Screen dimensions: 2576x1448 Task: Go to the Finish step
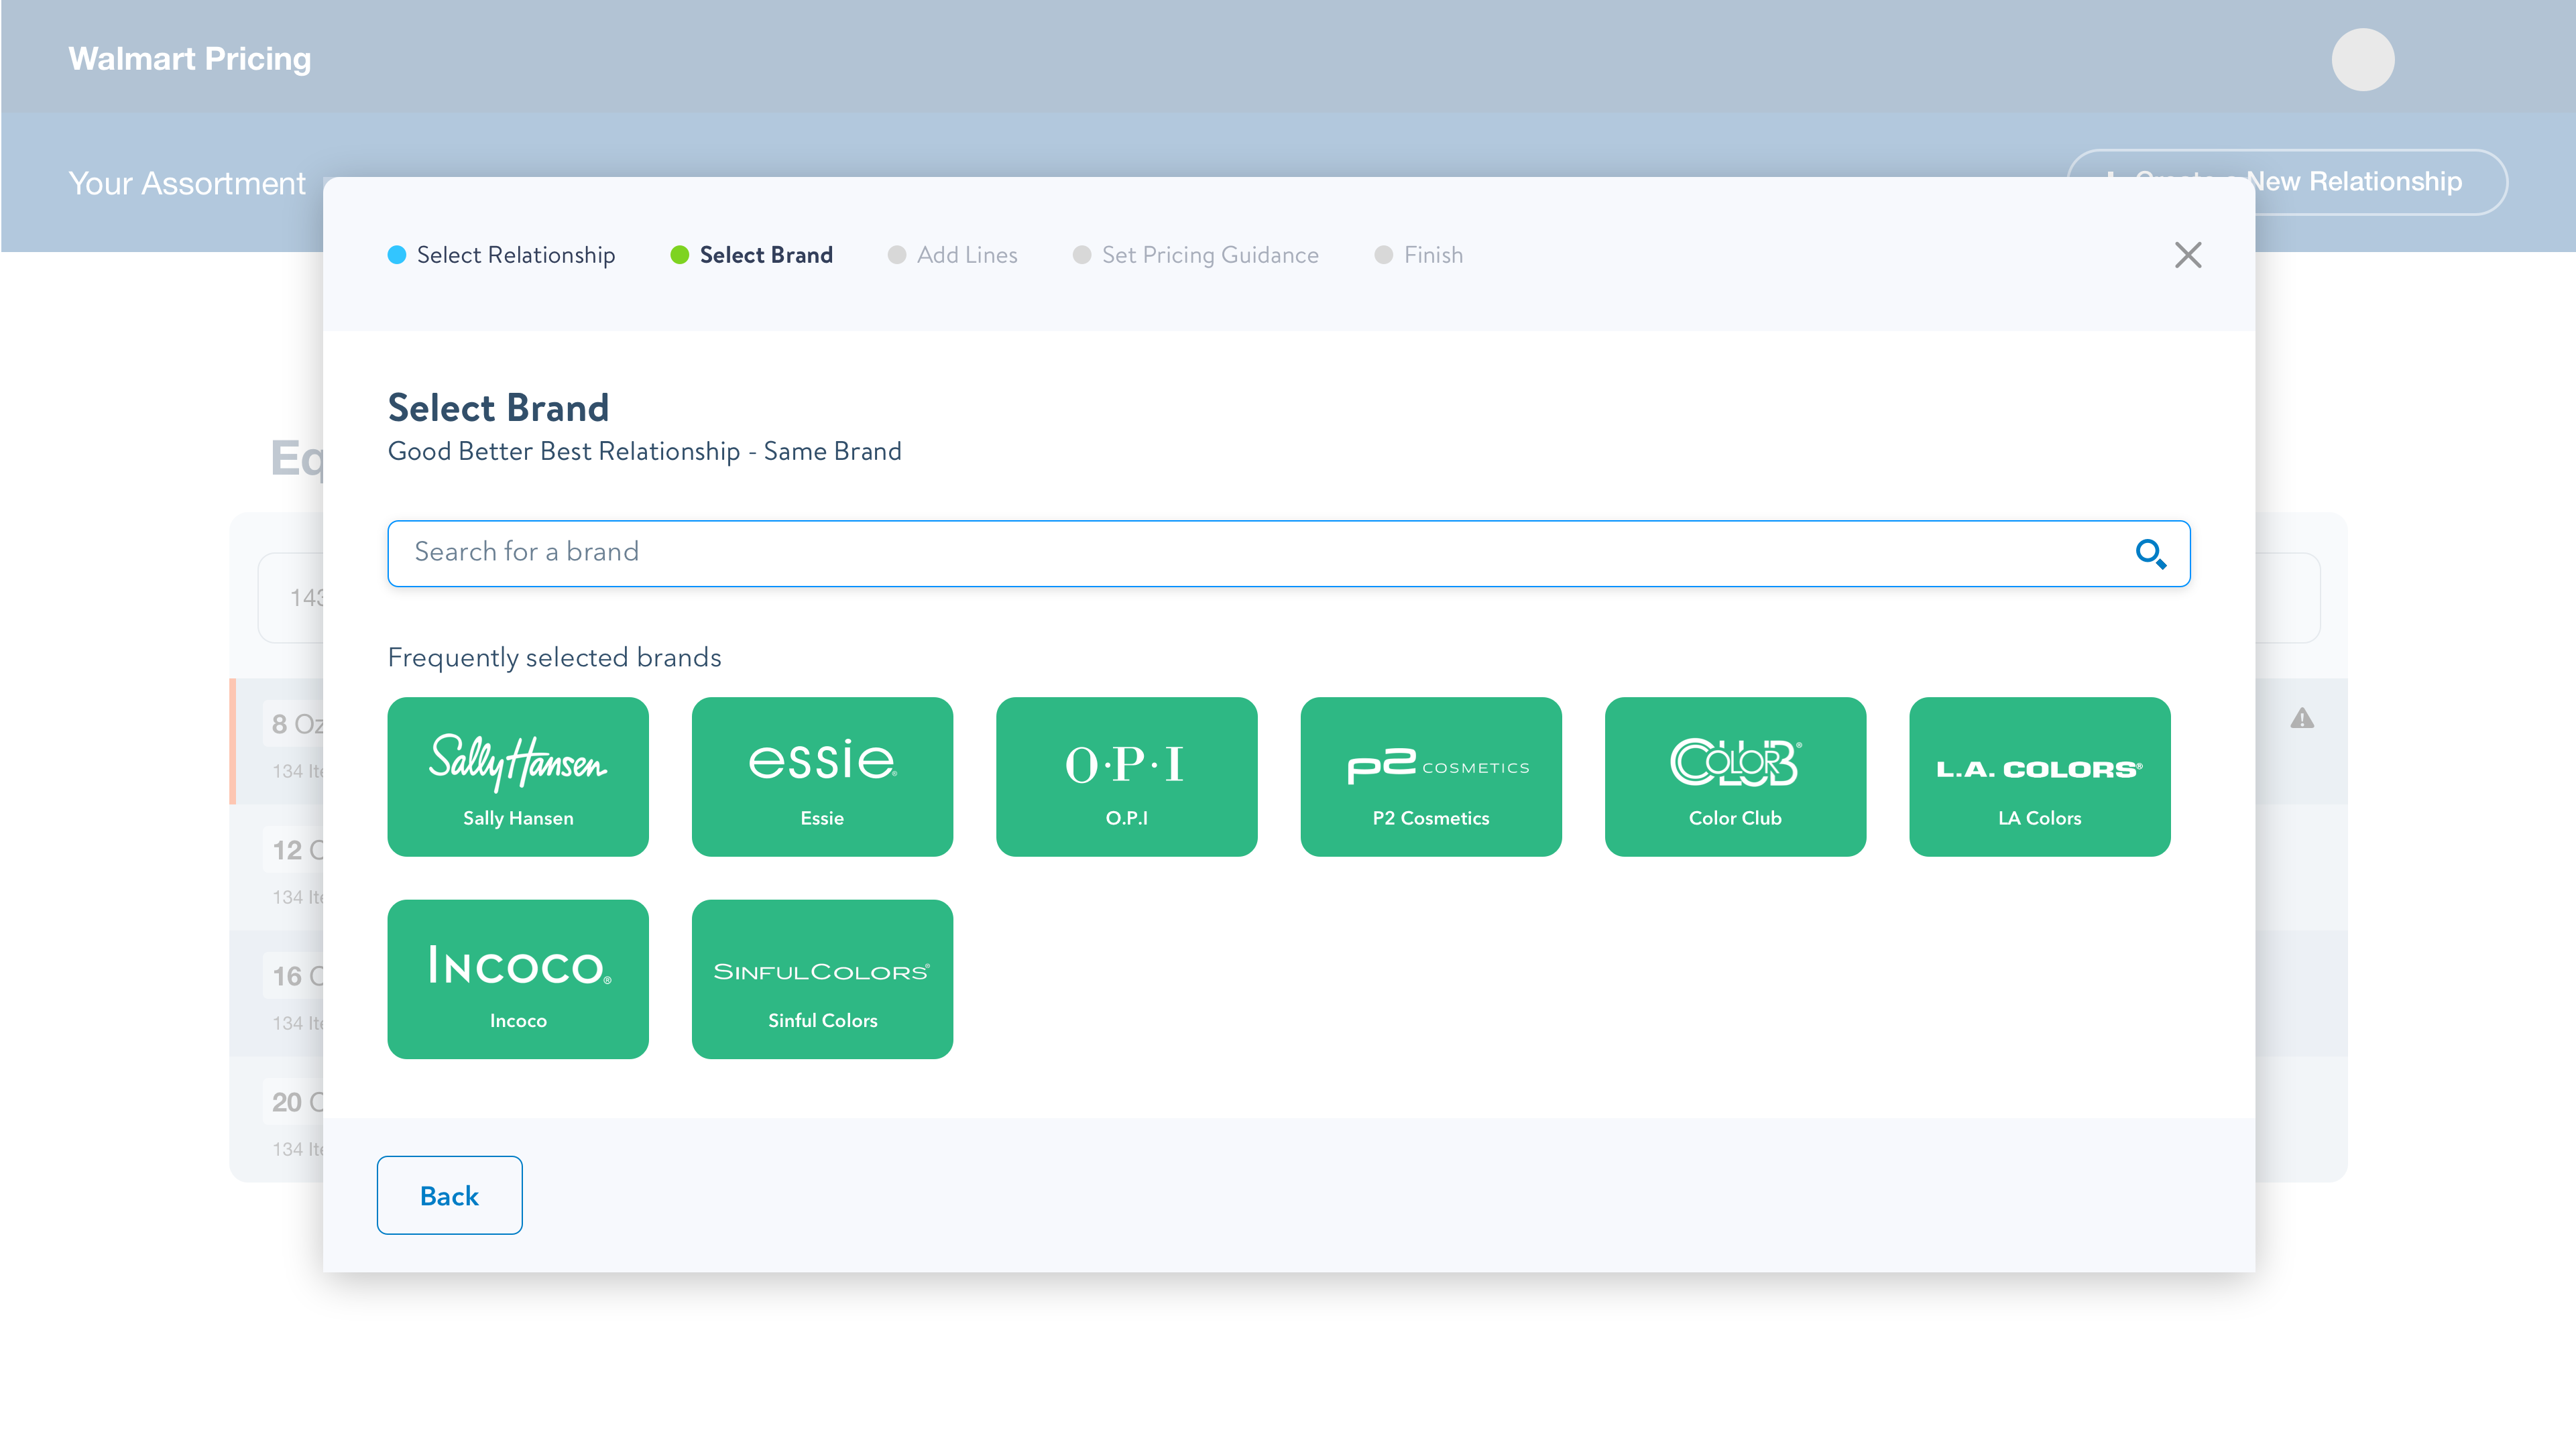point(1418,255)
